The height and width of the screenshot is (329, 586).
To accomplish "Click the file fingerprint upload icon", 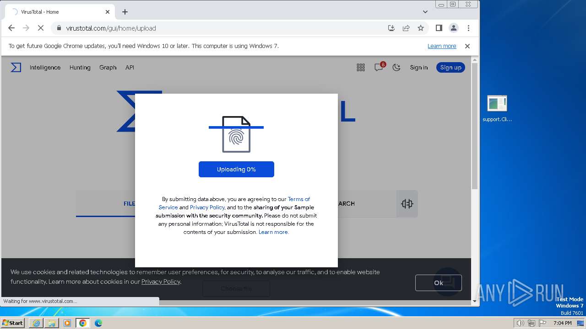I will 236,134.
